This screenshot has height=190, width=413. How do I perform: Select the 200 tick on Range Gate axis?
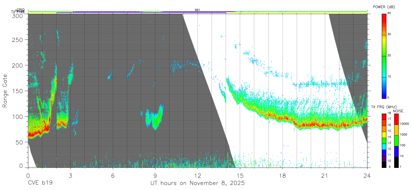(17, 65)
